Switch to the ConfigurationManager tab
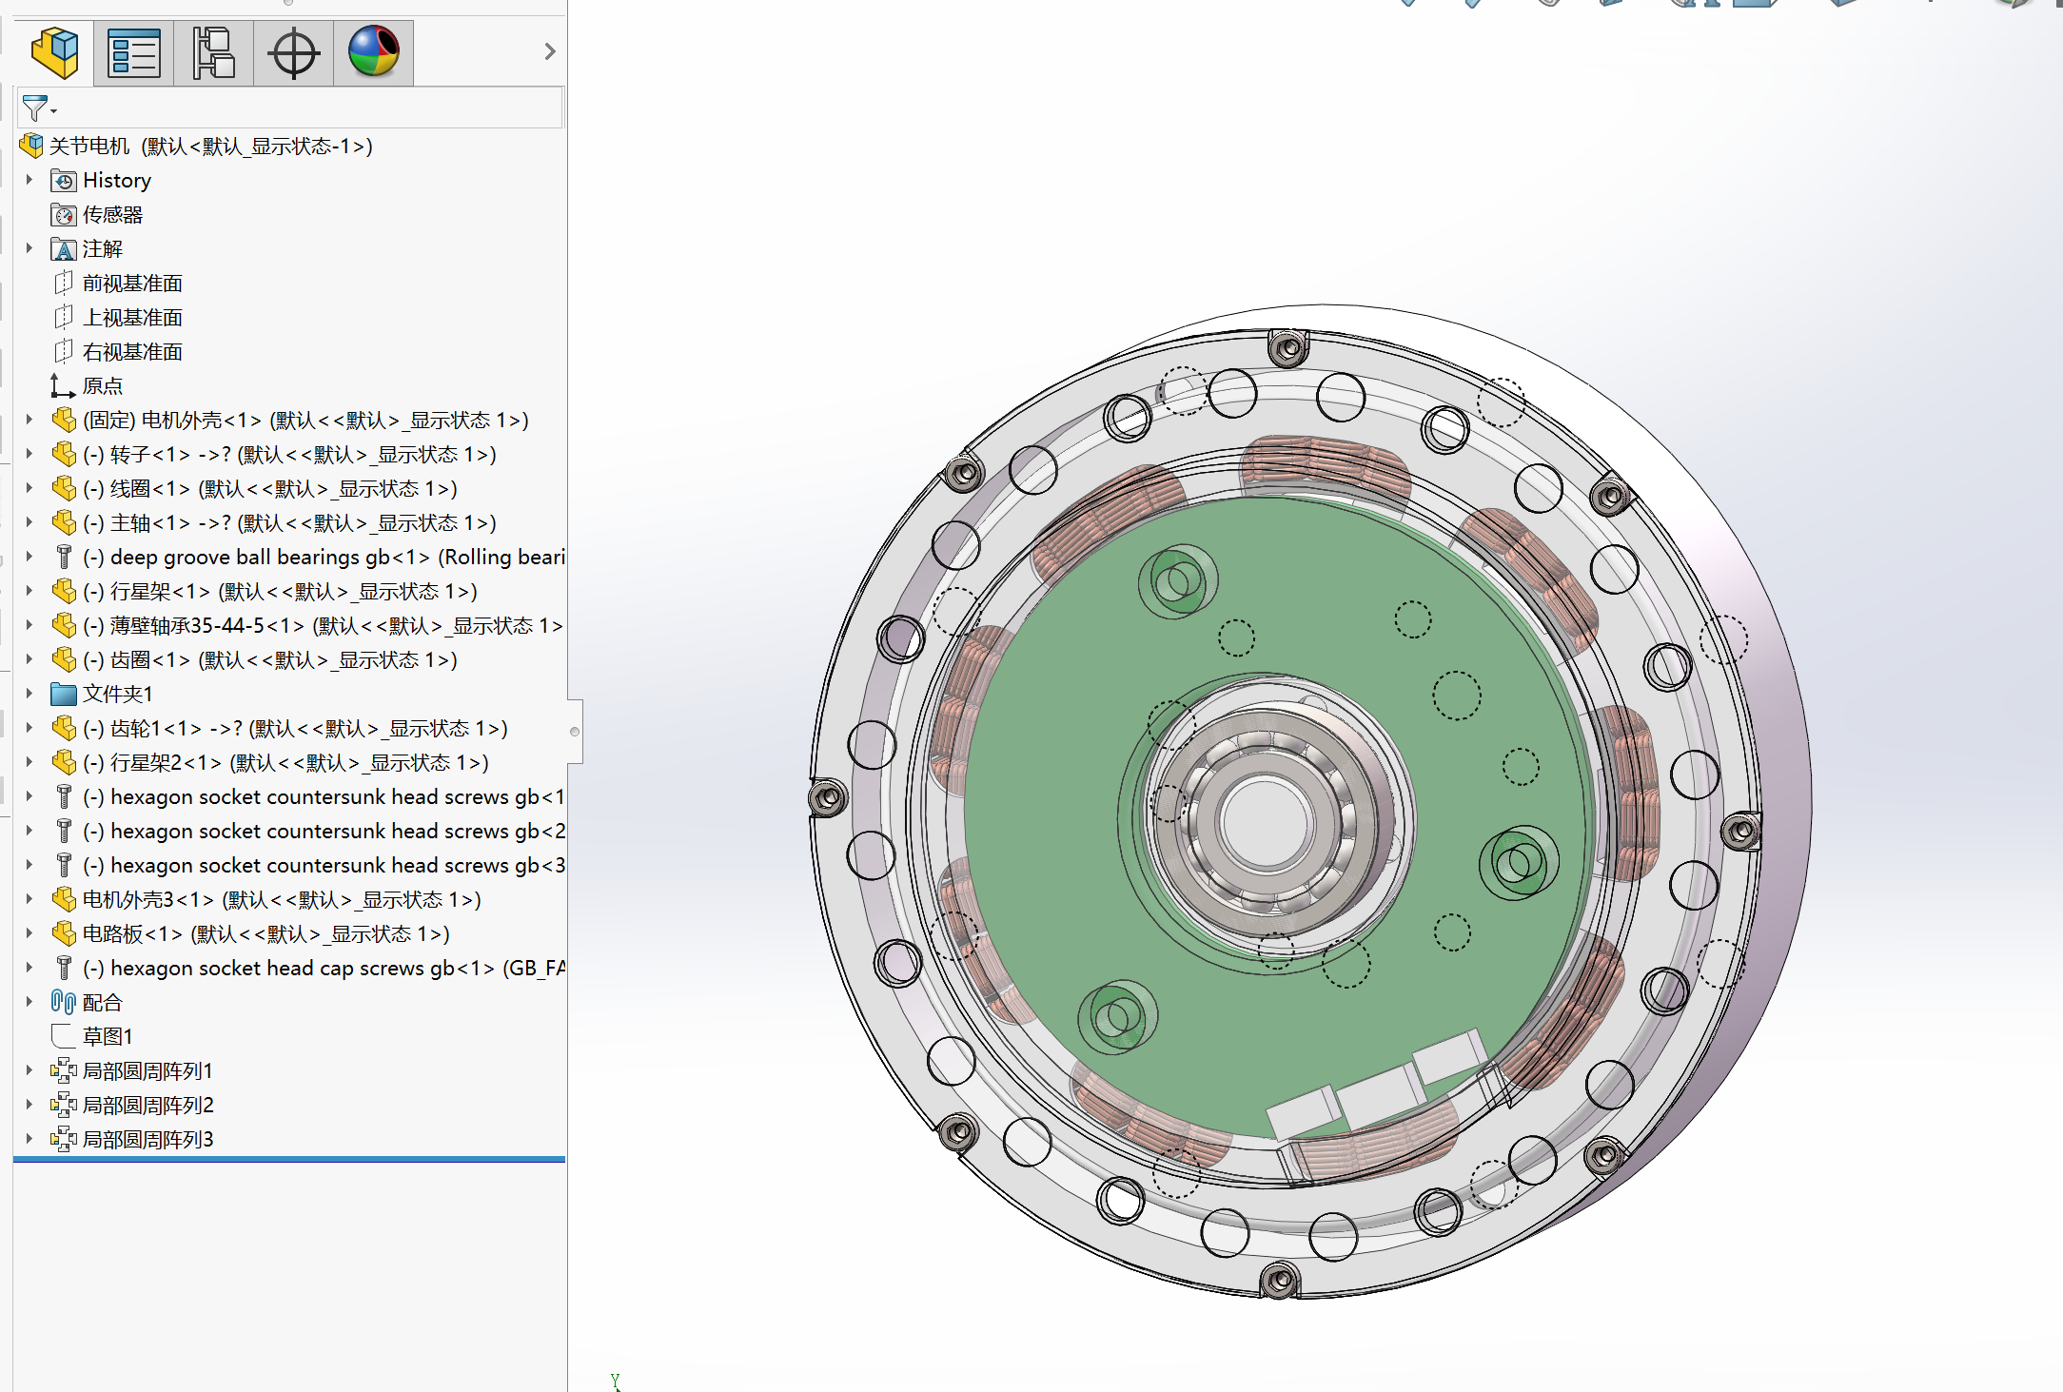The height and width of the screenshot is (1392, 2063). (214, 52)
